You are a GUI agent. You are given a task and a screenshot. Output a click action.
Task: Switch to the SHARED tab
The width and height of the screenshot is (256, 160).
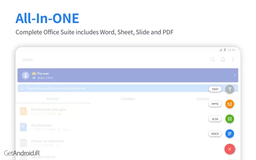(203, 99)
